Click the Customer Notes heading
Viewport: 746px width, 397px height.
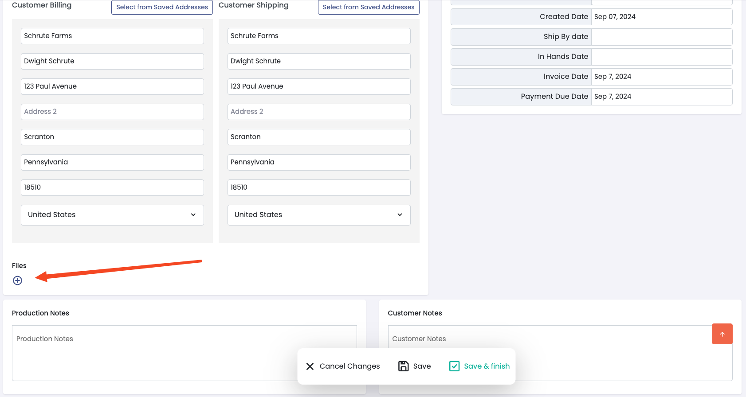click(415, 313)
